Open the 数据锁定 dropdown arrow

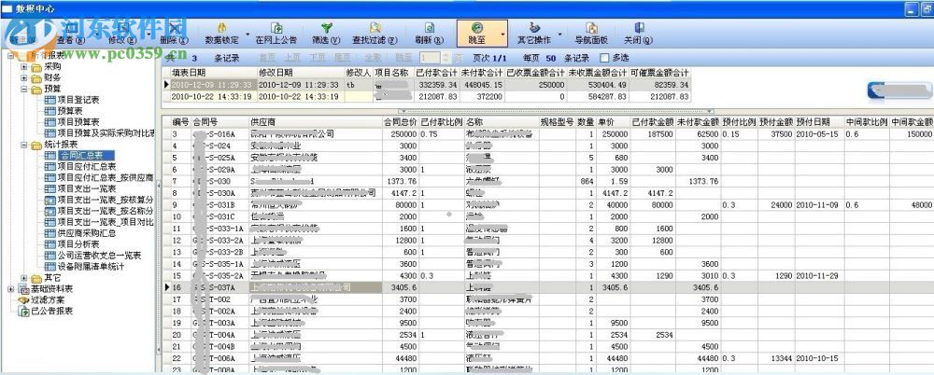[x=248, y=34]
